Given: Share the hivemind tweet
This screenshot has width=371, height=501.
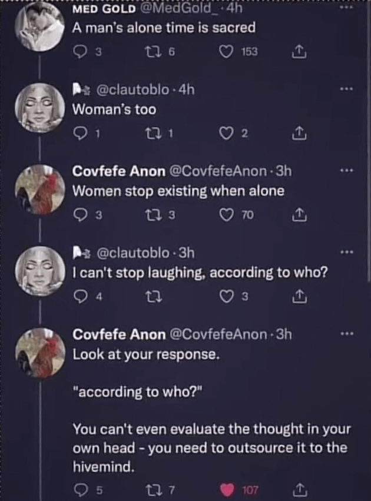Looking at the screenshot, I should pos(299,490).
